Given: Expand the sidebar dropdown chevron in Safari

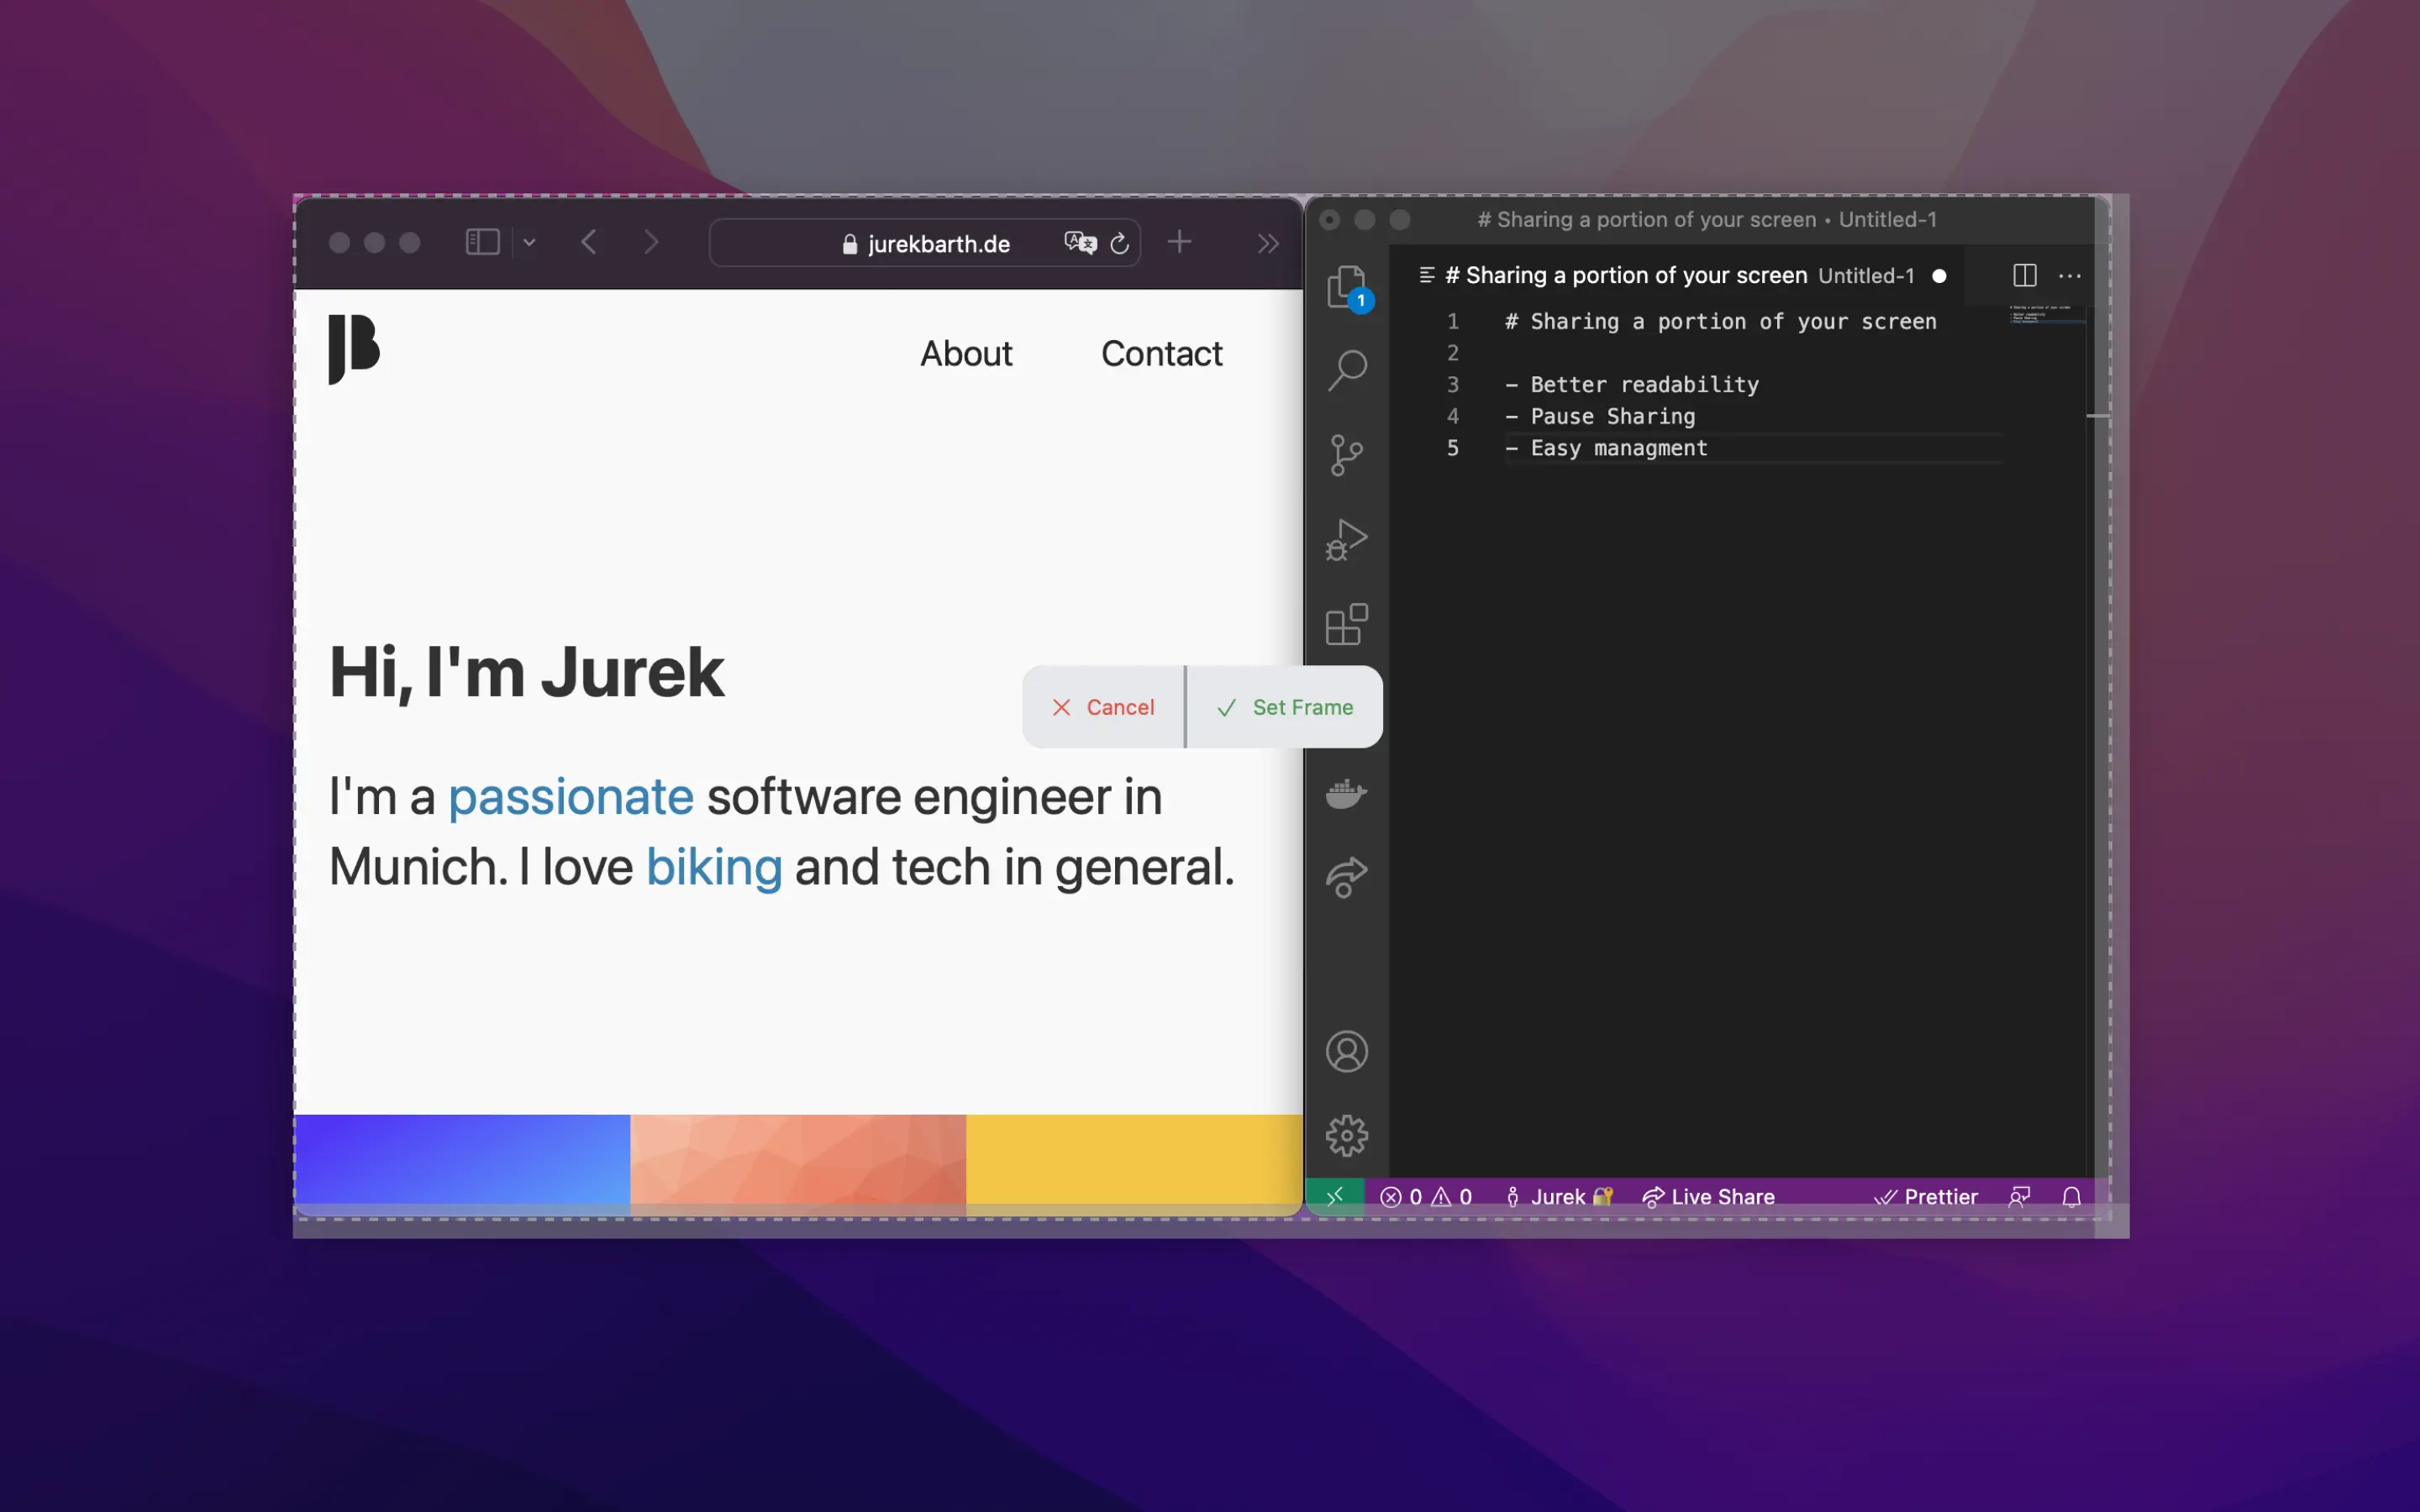Looking at the screenshot, I should (x=530, y=242).
